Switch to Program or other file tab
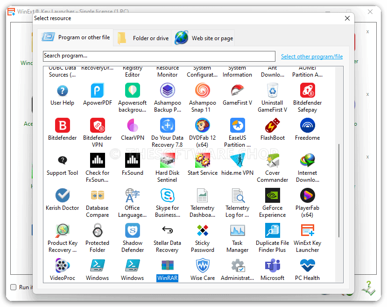The image size is (387, 307). pyautogui.click(x=76, y=37)
